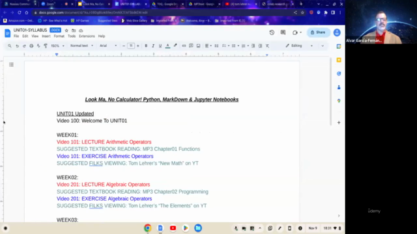The image size is (417, 234).
Task: Open the Help menu
Action: tap(102, 36)
